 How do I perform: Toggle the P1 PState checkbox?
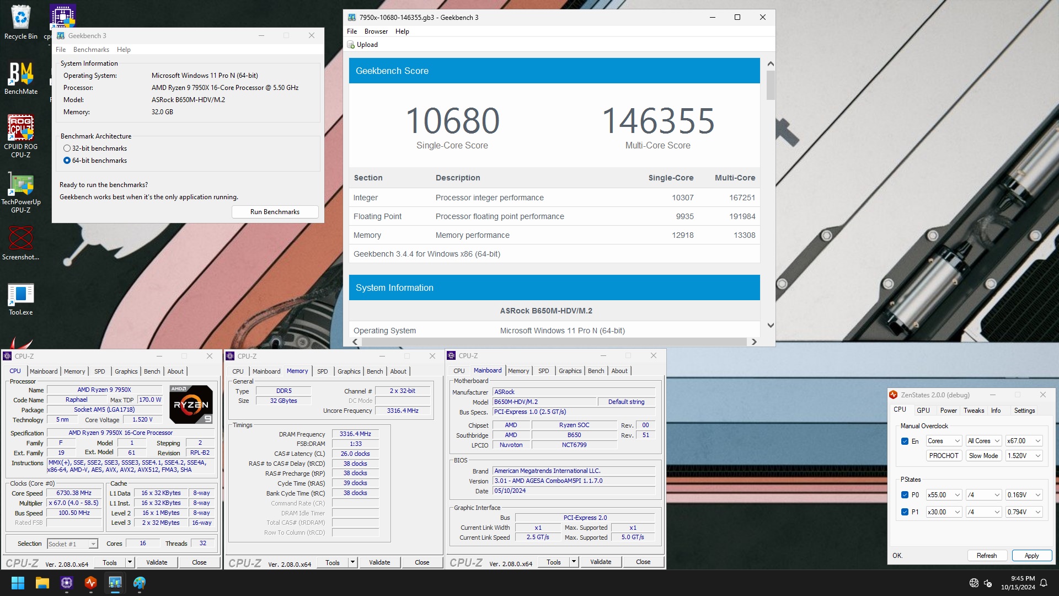point(905,512)
